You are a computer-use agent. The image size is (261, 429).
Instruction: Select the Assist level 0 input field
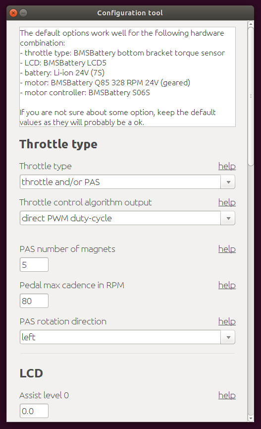[x=34, y=411]
